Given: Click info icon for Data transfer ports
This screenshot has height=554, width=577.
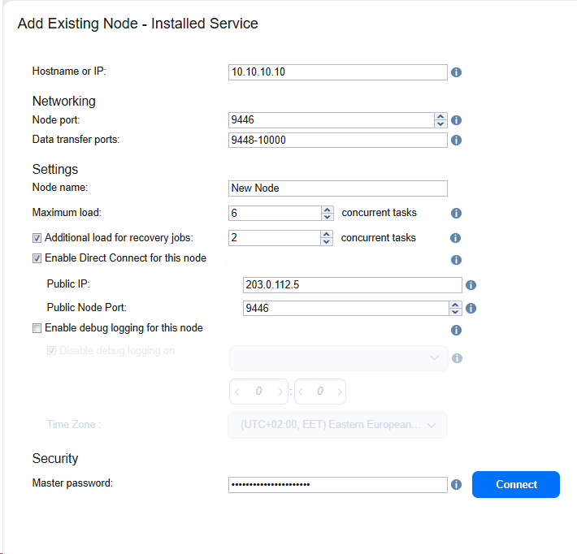Looking at the screenshot, I should click(x=456, y=140).
